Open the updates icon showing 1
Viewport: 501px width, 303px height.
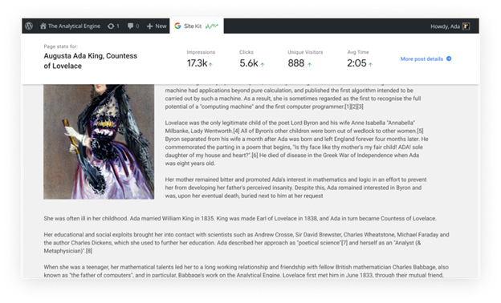click(113, 26)
